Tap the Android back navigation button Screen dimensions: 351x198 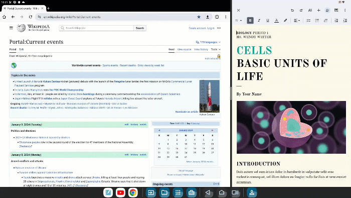(208, 192)
